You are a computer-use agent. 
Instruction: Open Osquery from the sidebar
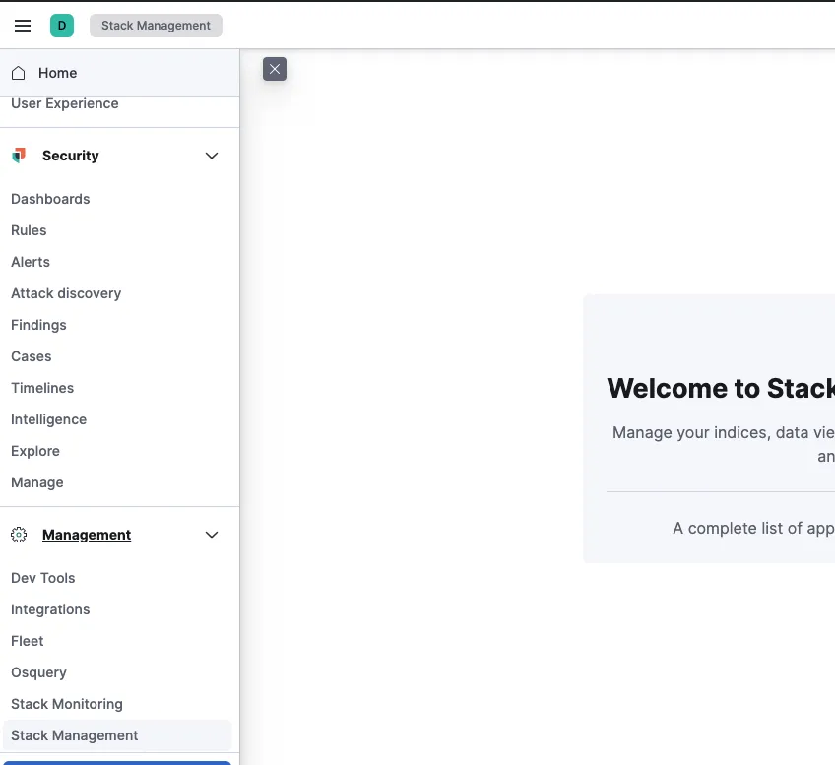[38, 672]
